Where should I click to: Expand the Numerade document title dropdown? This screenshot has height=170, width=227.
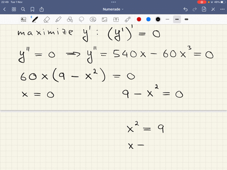(113, 9)
